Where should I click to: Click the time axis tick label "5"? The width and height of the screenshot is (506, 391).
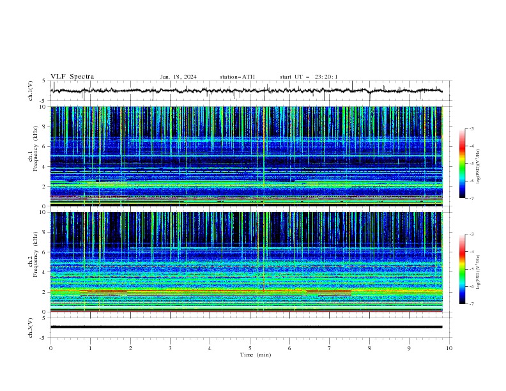coord(250,348)
